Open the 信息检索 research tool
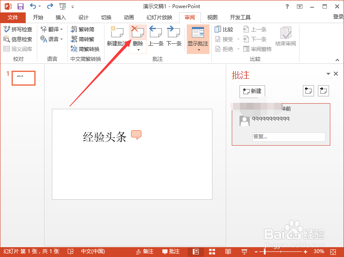Screen dimensions: 344x257 click(x=18, y=39)
